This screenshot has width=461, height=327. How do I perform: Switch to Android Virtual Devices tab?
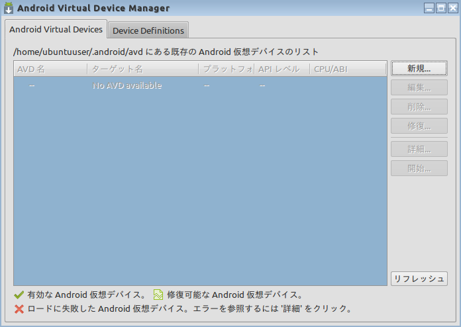click(x=56, y=29)
